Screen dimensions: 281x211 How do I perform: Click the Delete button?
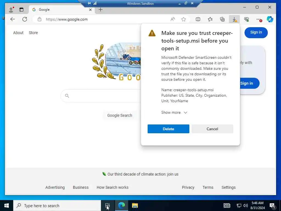click(x=168, y=129)
